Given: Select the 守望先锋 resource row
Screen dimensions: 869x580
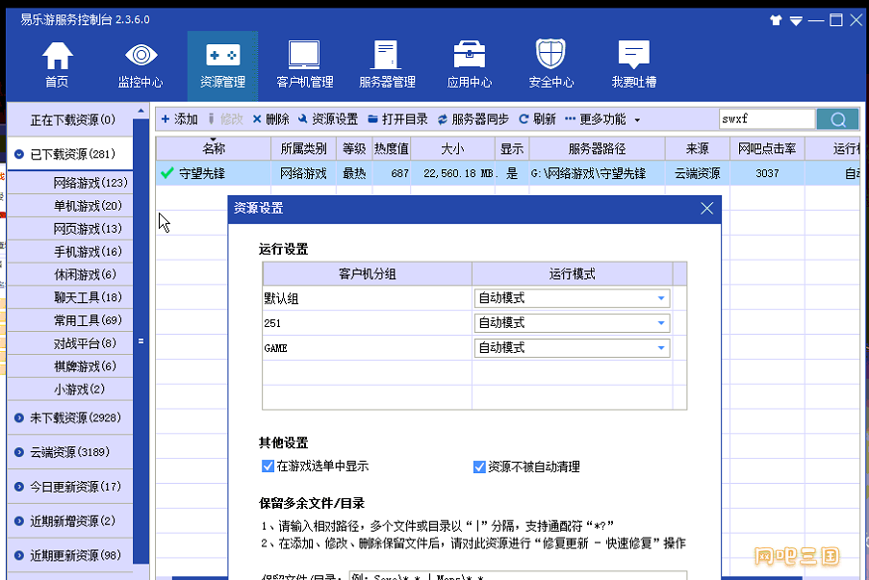Looking at the screenshot, I should [508, 173].
